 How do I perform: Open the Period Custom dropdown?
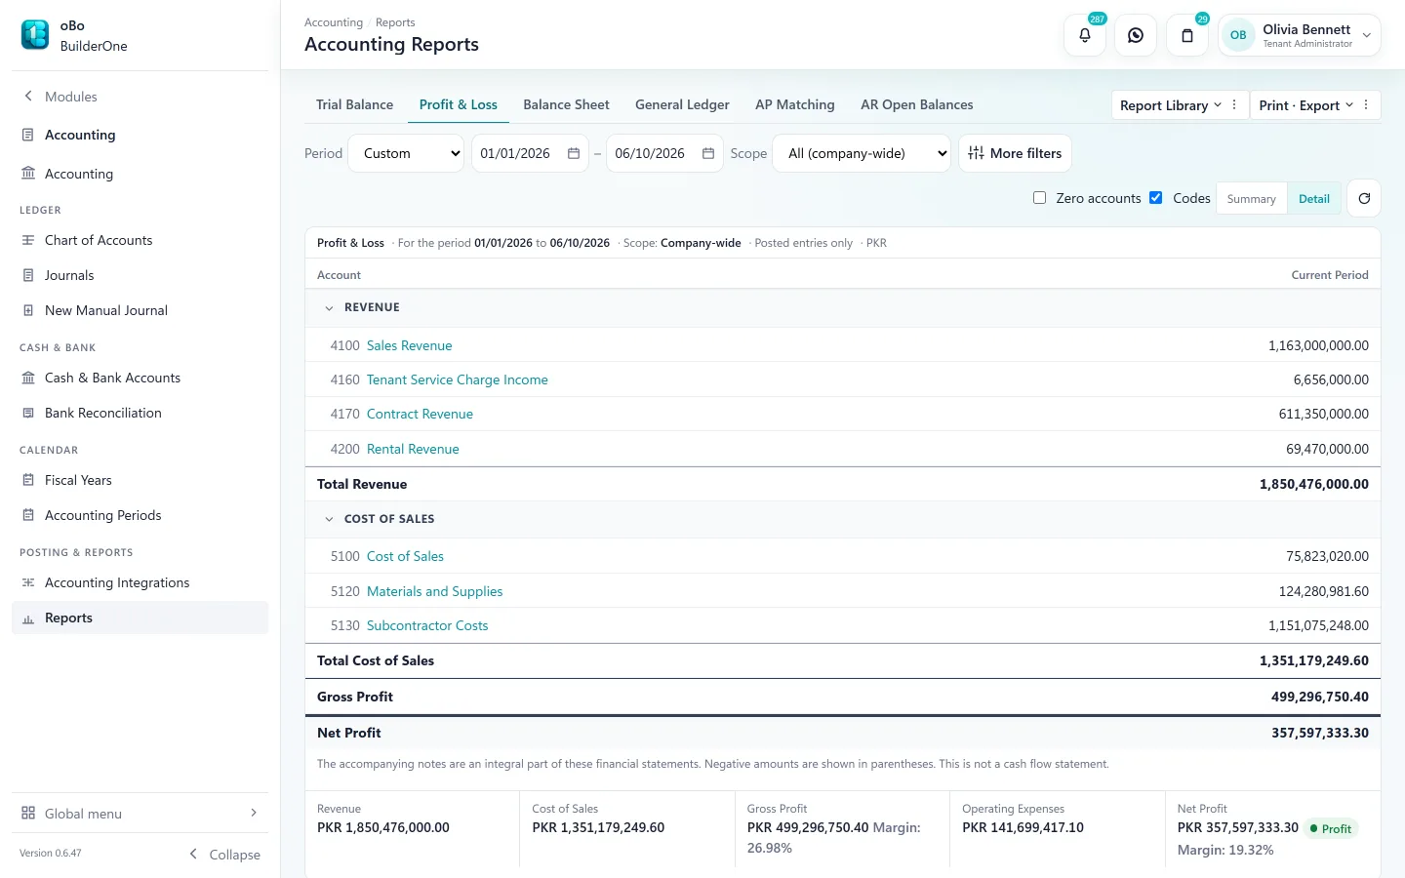coord(406,153)
